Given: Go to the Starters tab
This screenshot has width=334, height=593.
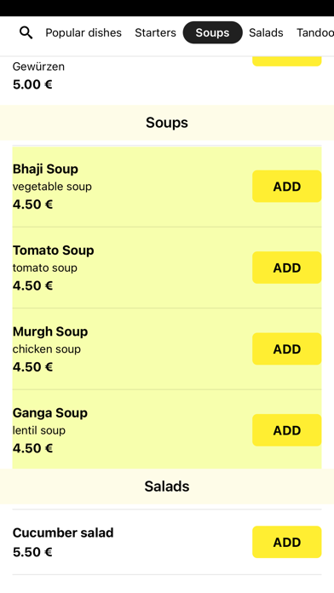Looking at the screenshot, I should [x=155, y=33].
